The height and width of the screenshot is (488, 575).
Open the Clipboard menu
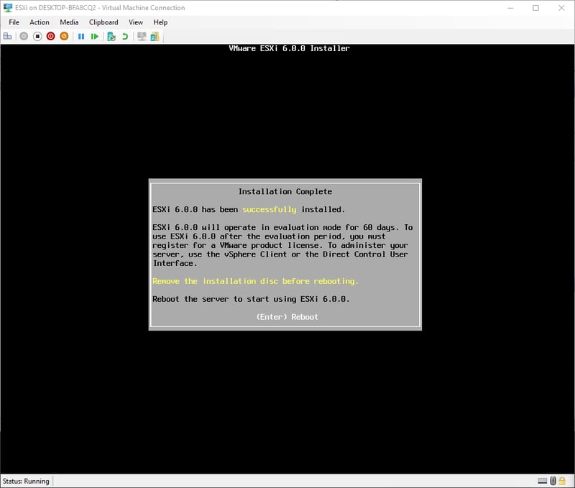(103, 22)
